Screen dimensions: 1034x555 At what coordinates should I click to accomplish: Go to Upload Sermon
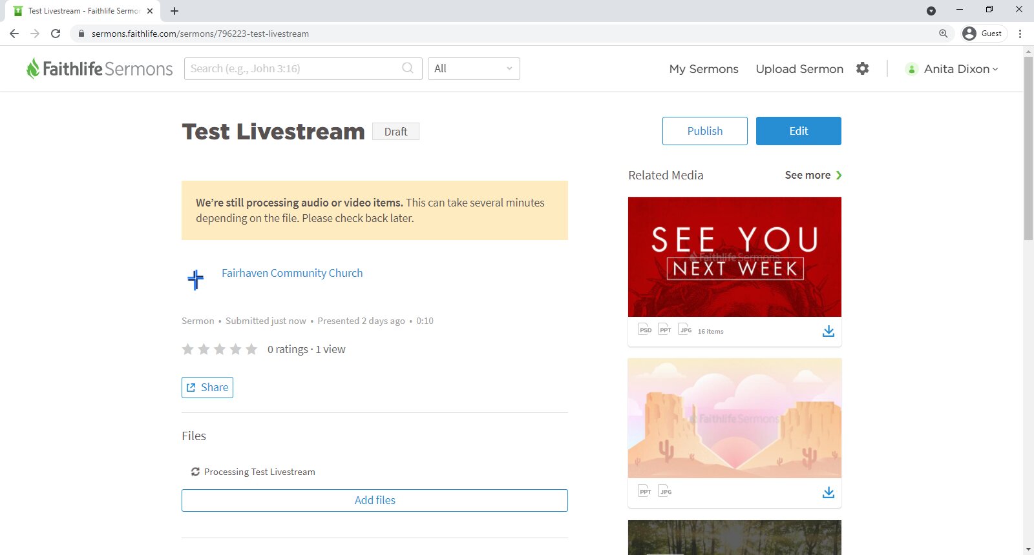799,69
